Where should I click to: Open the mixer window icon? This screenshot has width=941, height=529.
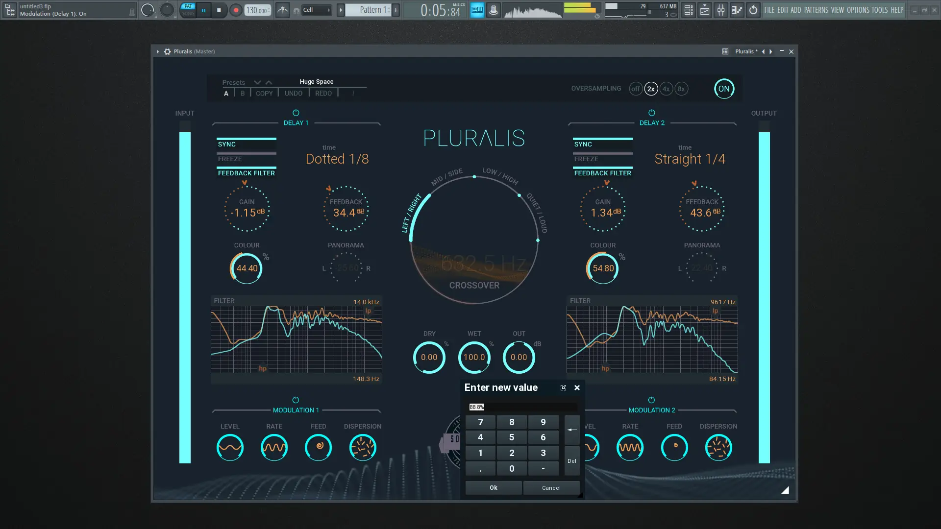tap(720, 10)
